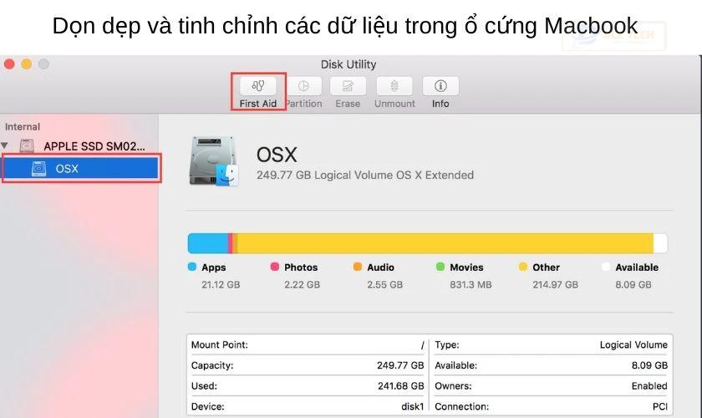Collapse the APPLE SSD disclosure triangle
Image resolution: width=702 pixels, height=418 pixels.
coord(4,145)
